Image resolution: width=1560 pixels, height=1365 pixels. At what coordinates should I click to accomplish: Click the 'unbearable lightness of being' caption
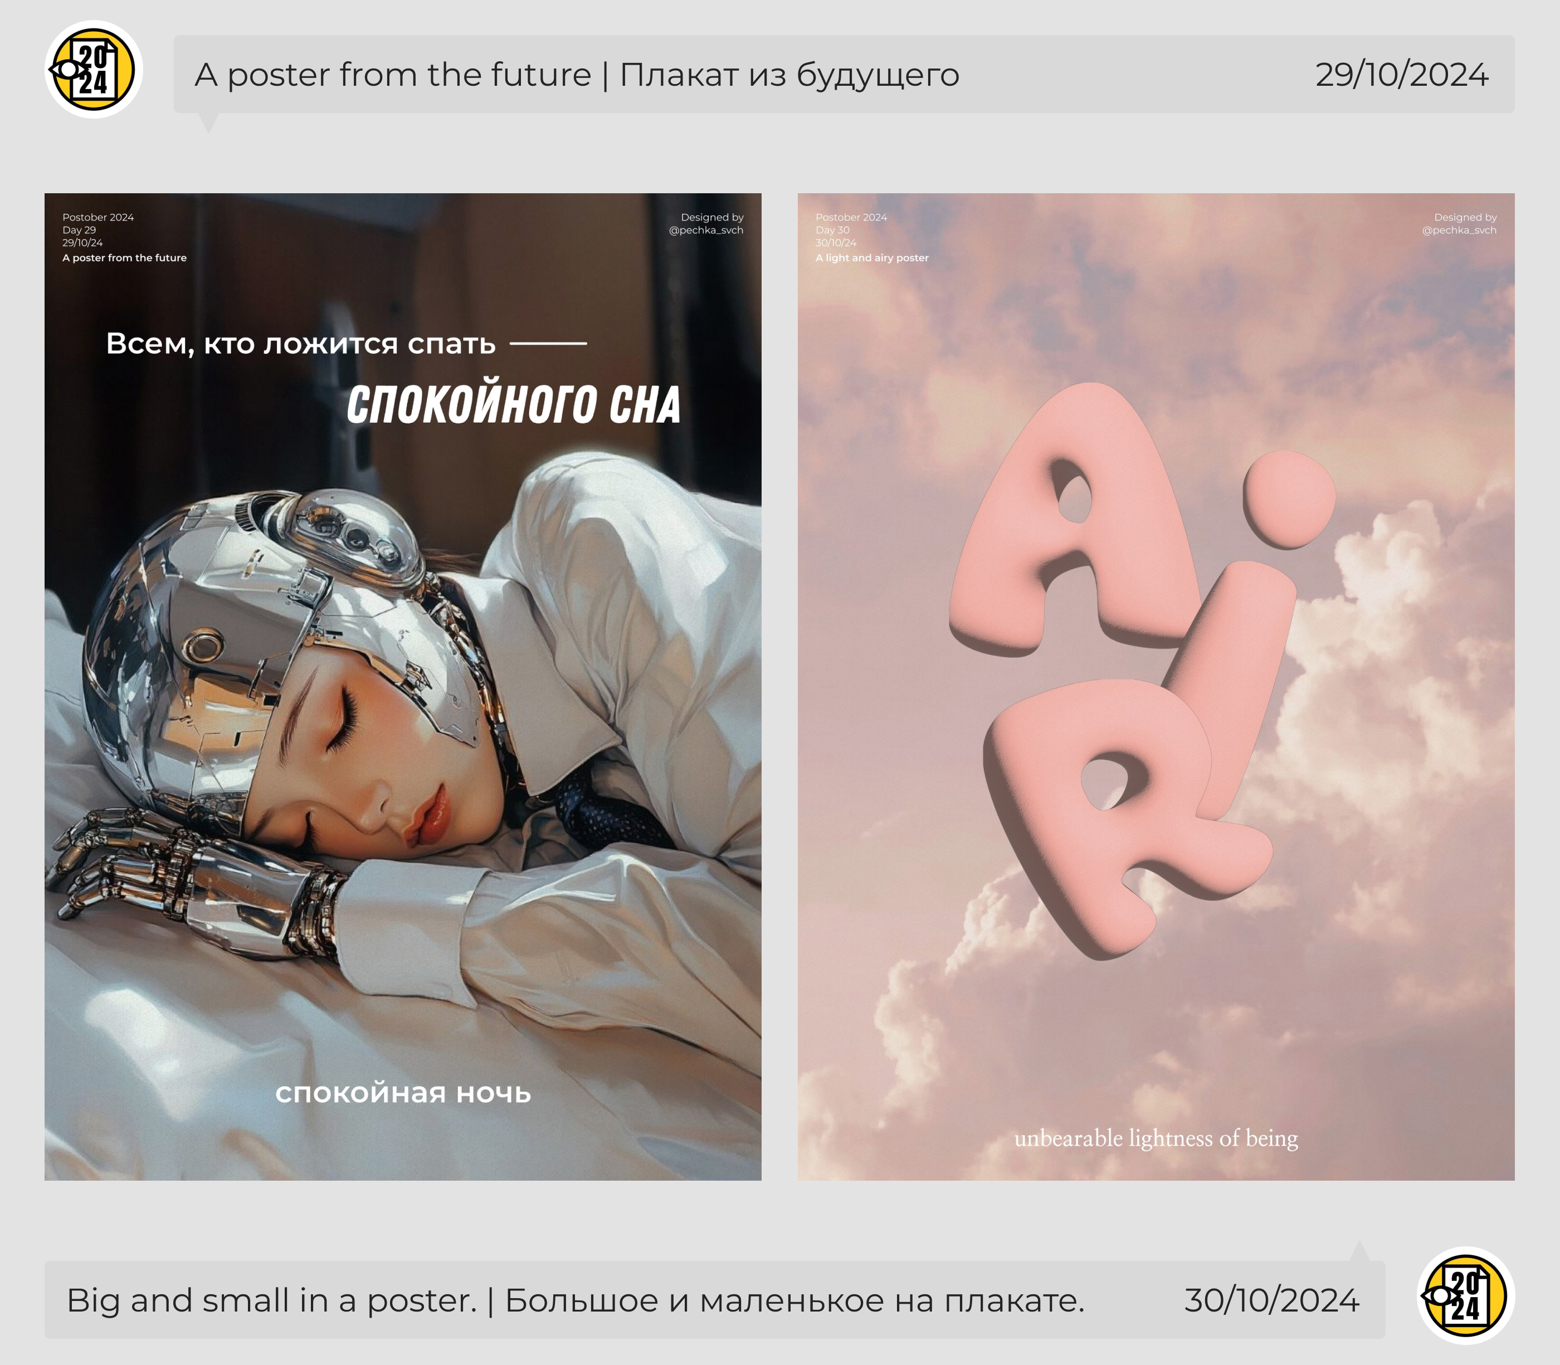pyautogui.click(x=1156, y=1138)
